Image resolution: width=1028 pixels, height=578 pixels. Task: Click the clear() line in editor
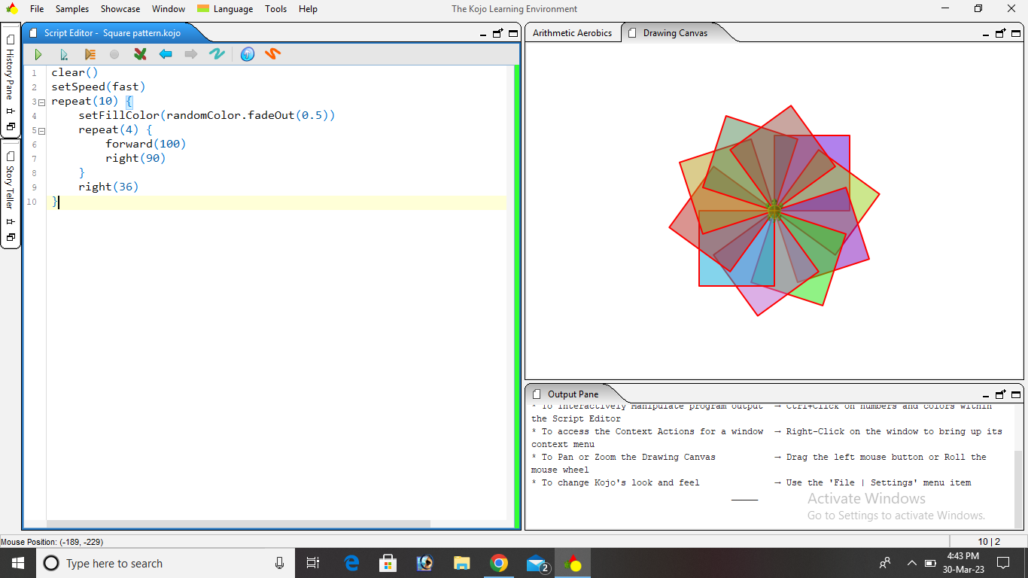75,72
